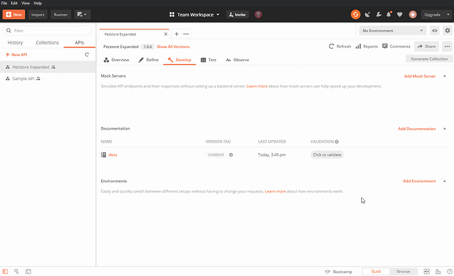Open more actions ellipsis next to Share
Viewport: 454px width, 276px height.
(447, 46)
